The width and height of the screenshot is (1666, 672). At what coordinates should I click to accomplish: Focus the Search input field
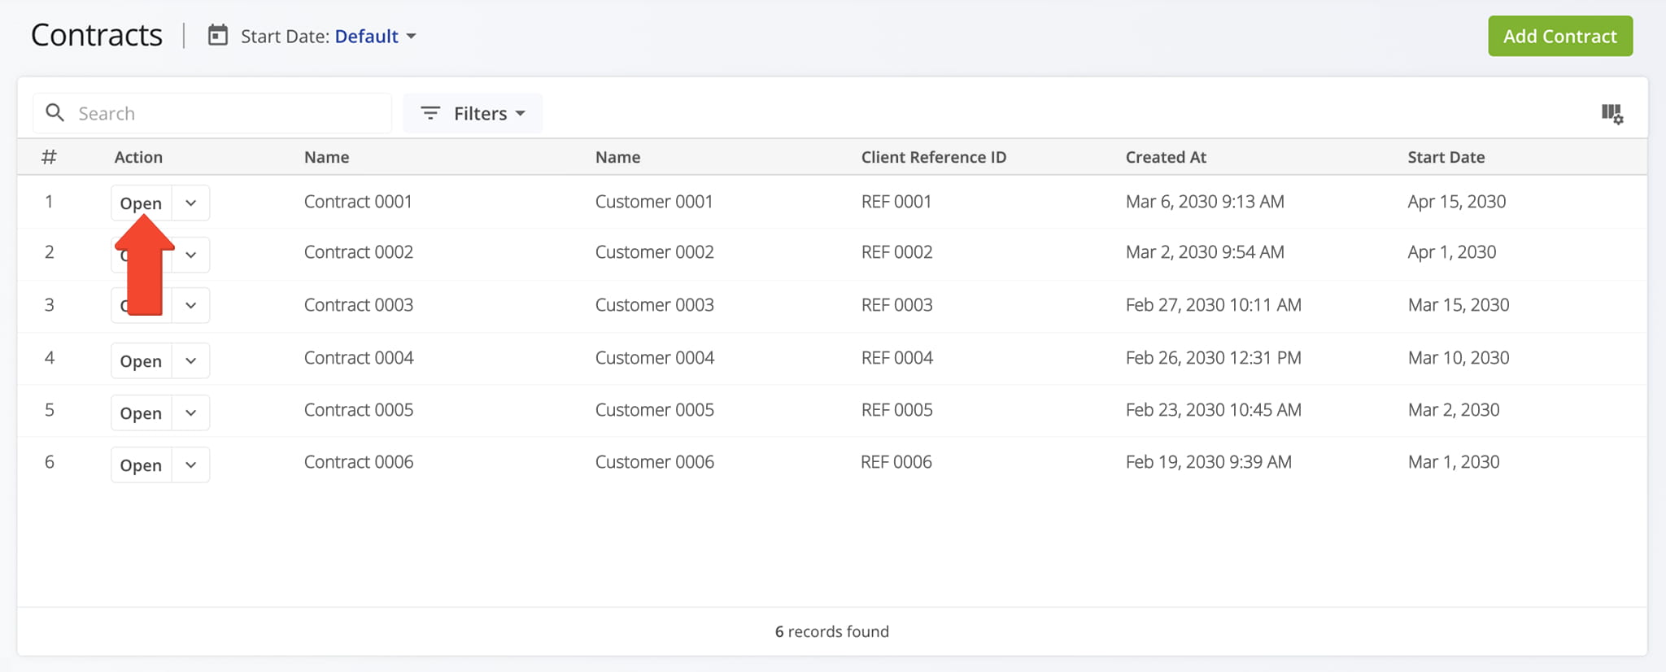228,113
